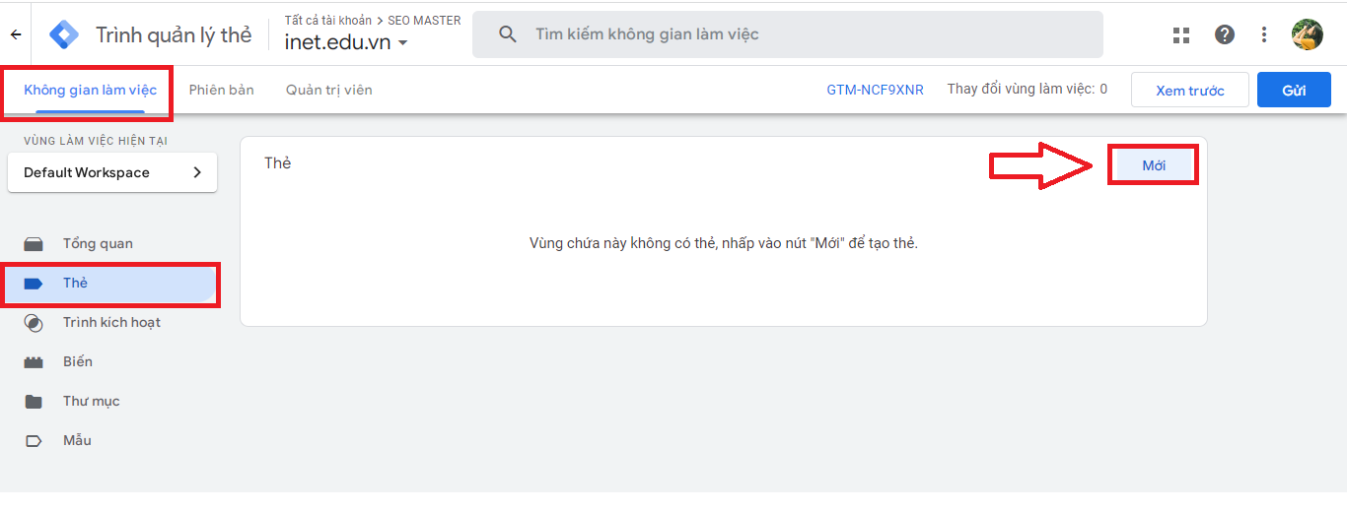The height and width of the screenshot is (512, 1347).
Task: Click the Trình quản lý thẻ title
Action: 174,35
